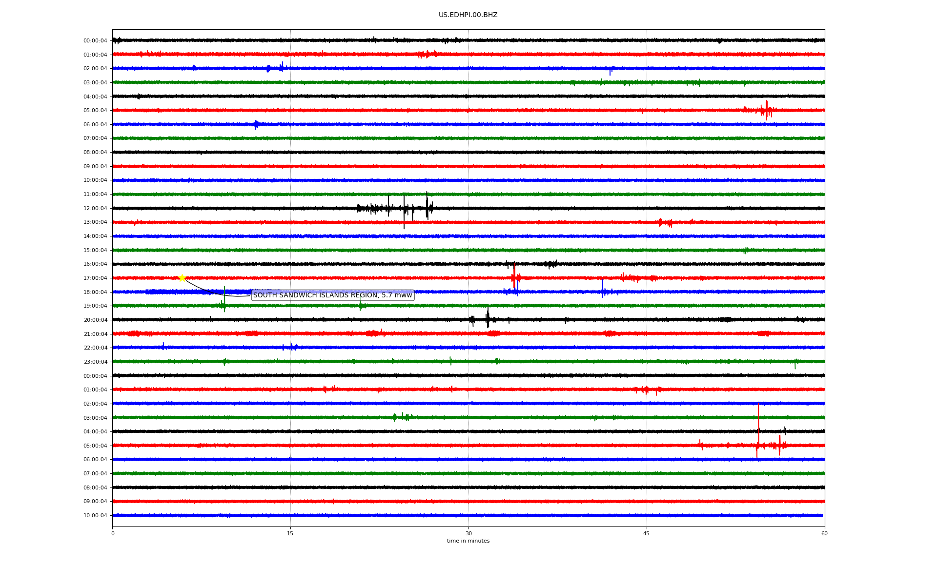This screenshot has width=937, height=585.
Task: Click the x-axis tick label 60
Action: click(824, 533)
